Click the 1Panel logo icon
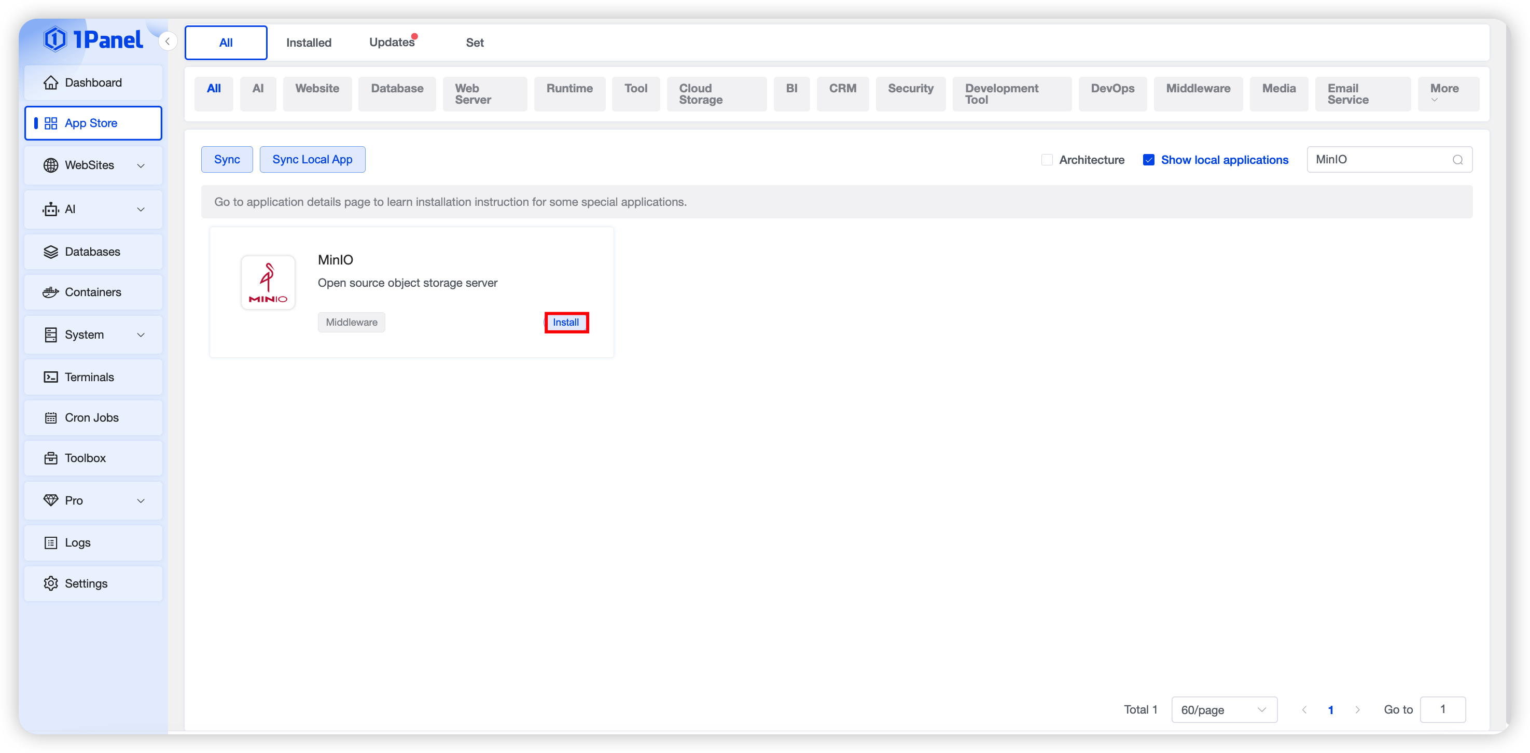 (54, 40)
